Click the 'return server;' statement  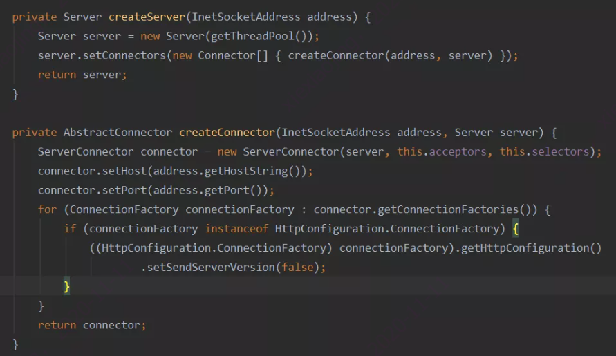tap(82, 75)
